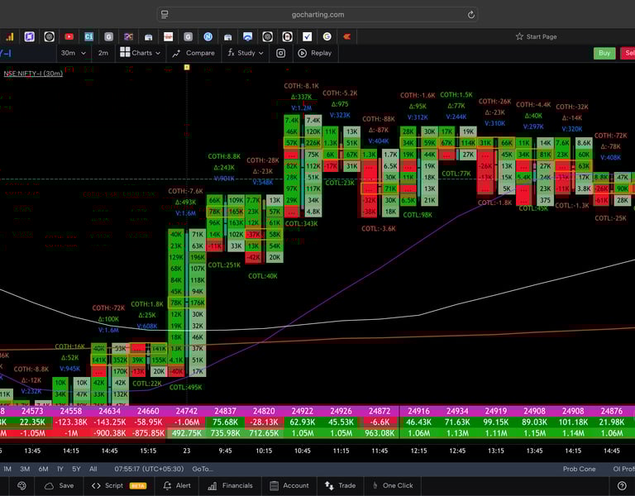Open the blue 'Ci' bookmark icon
The image size is (635, 496).
[88, 37]
